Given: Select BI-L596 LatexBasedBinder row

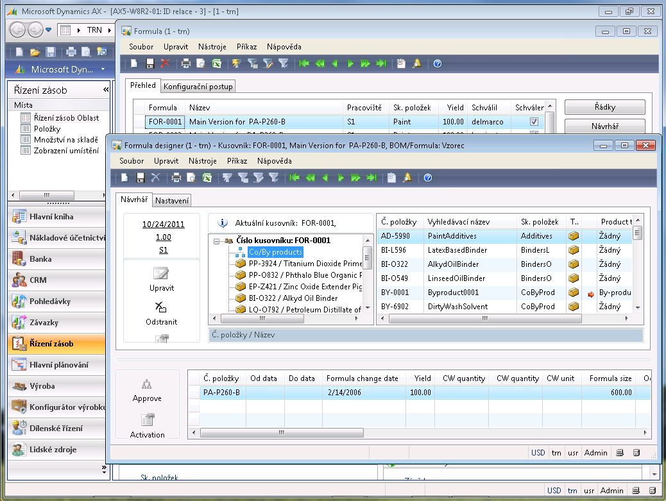Looking at the screenshot, I should [x=504, y=250].
